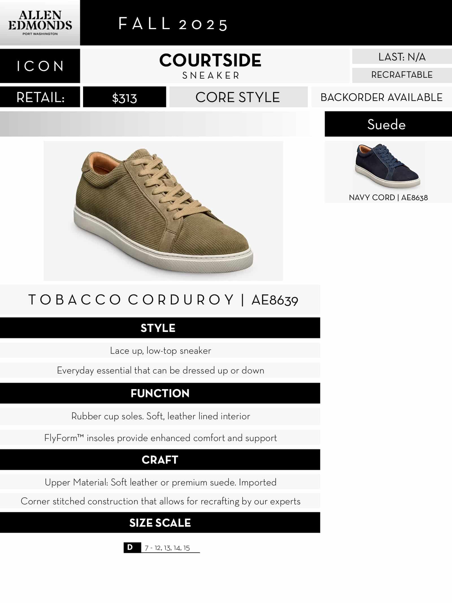Click the D width size box
The height and width of the screenshot is (603, 452).
pos(132,547)
